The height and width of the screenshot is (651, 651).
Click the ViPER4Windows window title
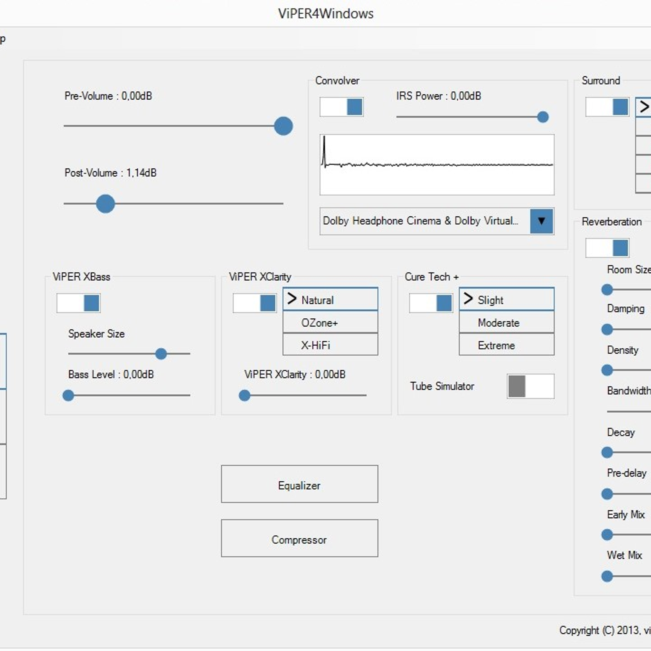point(326,14)
